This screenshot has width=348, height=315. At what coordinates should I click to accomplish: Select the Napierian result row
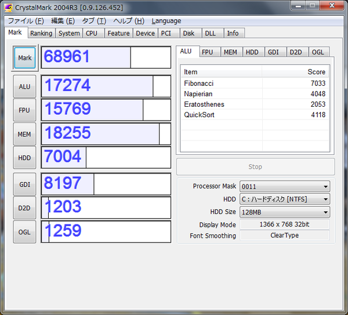coord(255,93)
